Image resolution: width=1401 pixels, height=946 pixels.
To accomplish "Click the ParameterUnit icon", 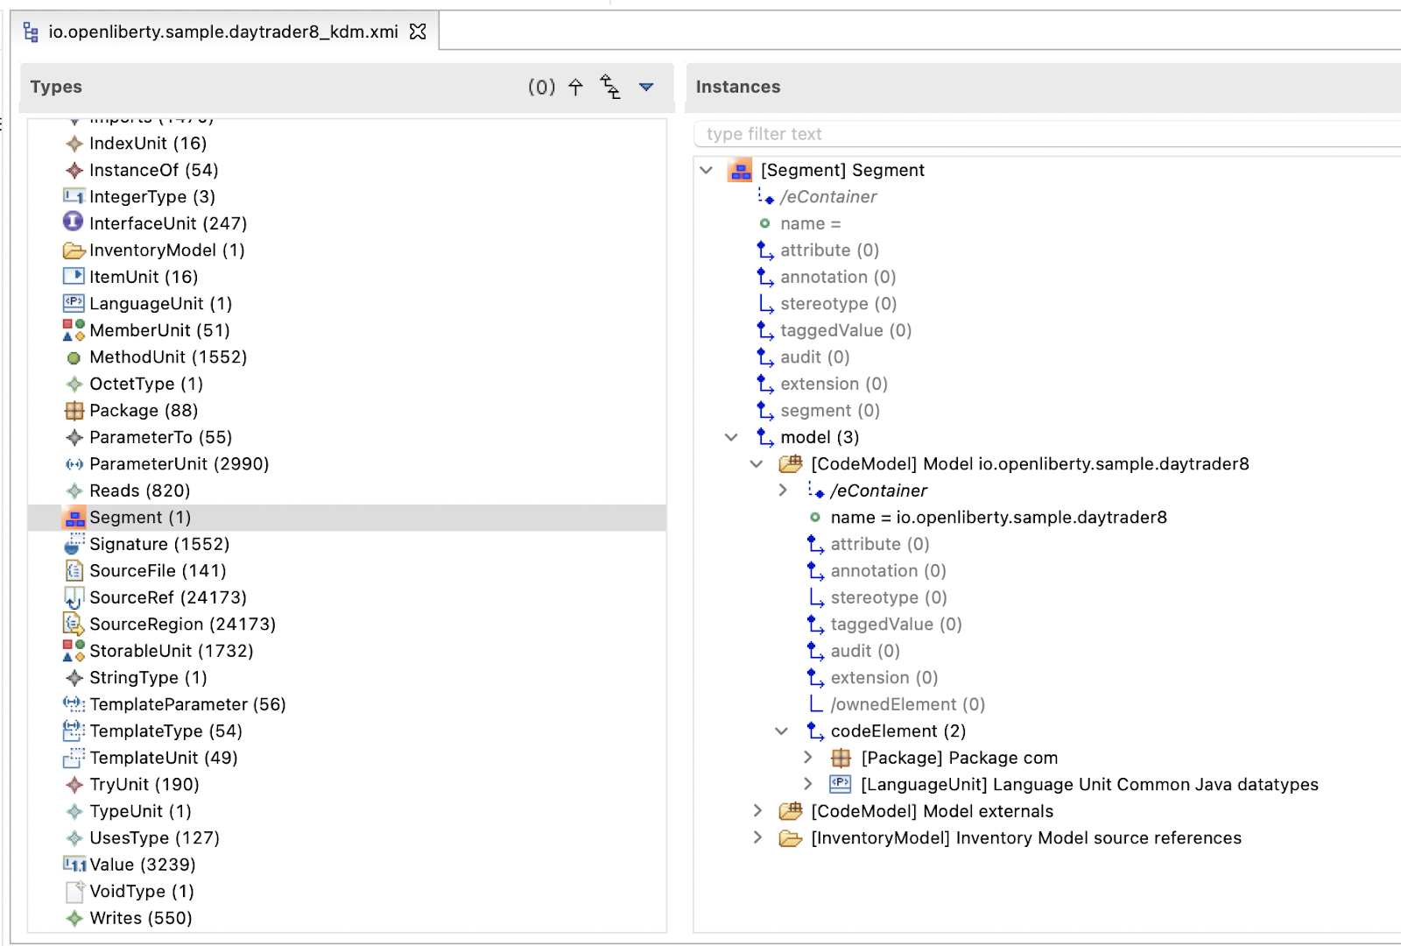I will tap(74, 464).
